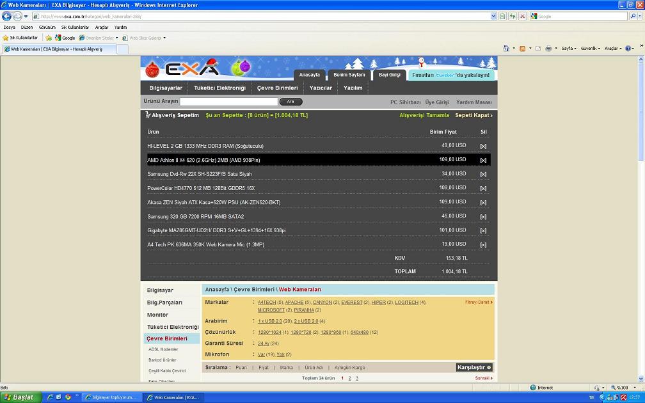
Task: Expand the Önerilen Siteler dropdown
Action: pyautogui.click(x=117, y=38)
